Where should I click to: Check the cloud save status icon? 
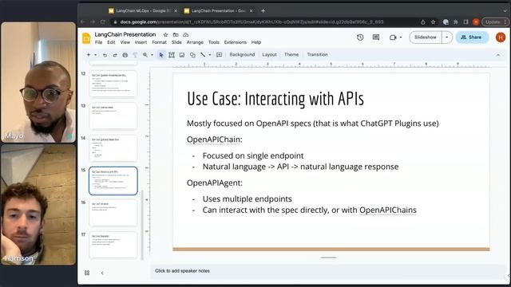click(186, 34)
